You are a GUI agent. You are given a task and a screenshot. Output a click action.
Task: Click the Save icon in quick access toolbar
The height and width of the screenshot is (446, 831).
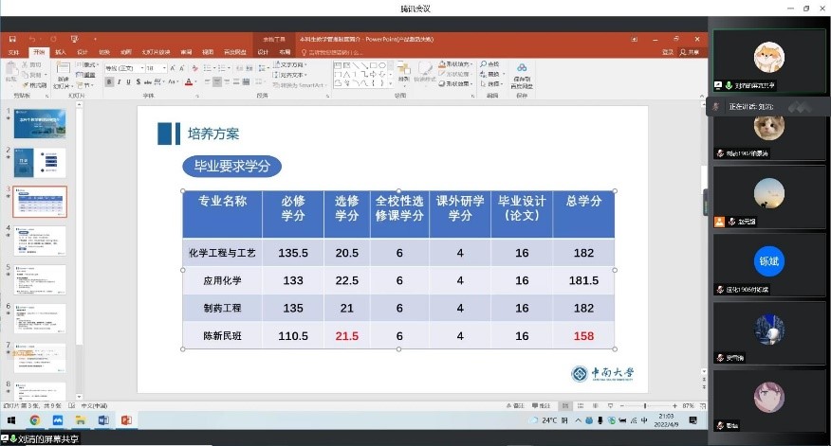coord(14,39)
